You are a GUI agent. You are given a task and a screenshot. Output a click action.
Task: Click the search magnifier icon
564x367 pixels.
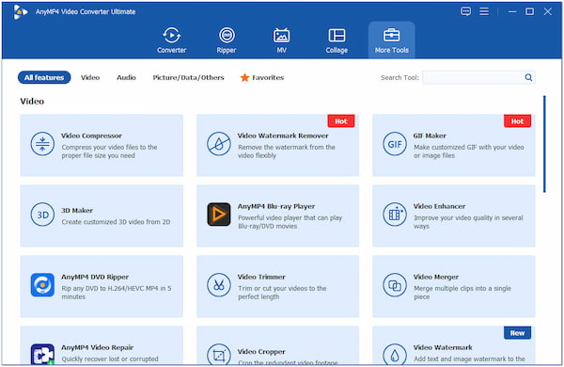tap(528, 77)
